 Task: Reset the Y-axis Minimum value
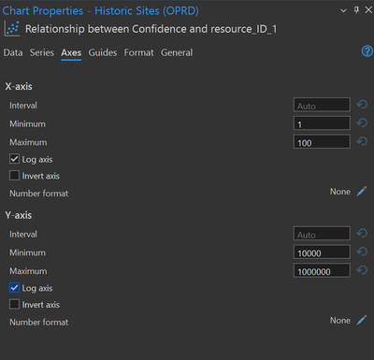point(362,252)
